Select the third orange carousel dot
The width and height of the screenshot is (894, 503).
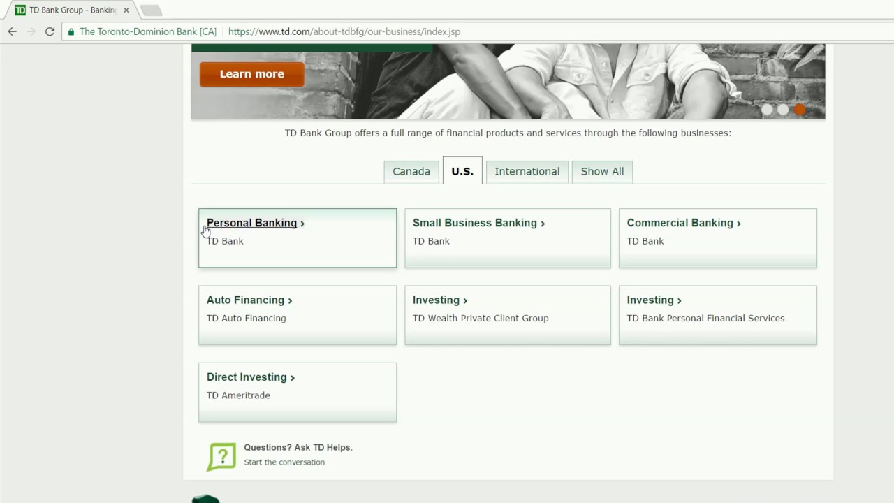pyautogui.click(x=800, y=110)
